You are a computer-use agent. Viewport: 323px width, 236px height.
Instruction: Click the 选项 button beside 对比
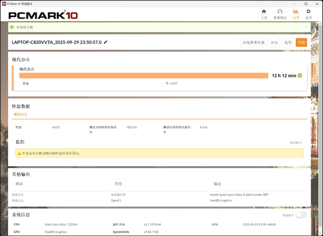(288, 42)
